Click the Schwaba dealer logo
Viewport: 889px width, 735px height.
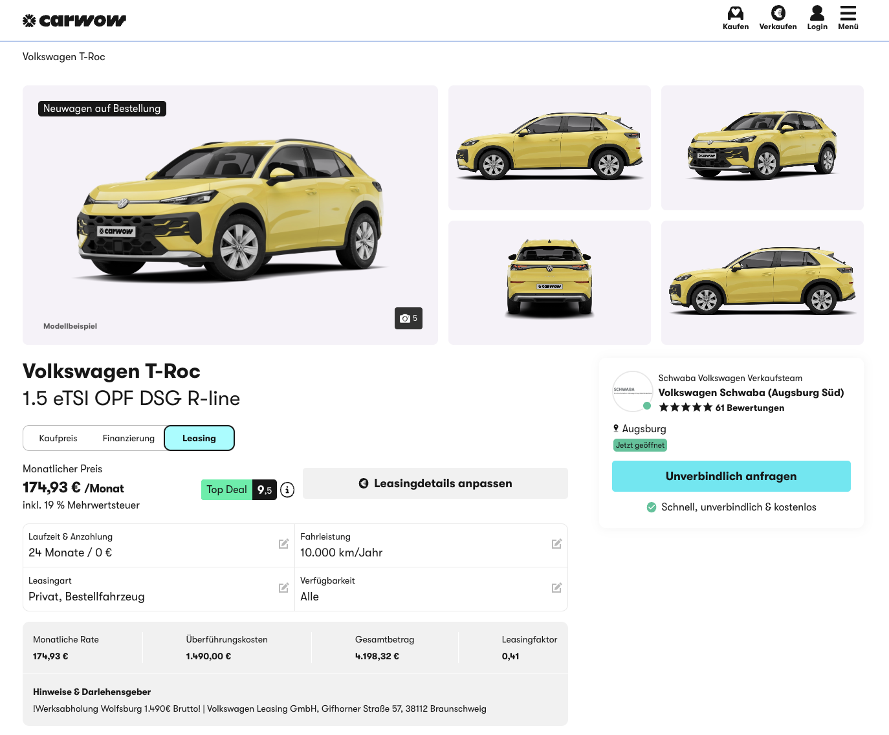(632, 391)
